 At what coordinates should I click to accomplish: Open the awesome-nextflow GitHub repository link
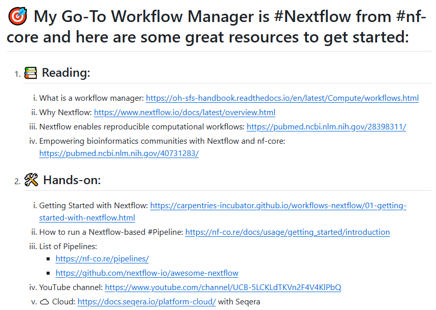[x=147, y=273]
